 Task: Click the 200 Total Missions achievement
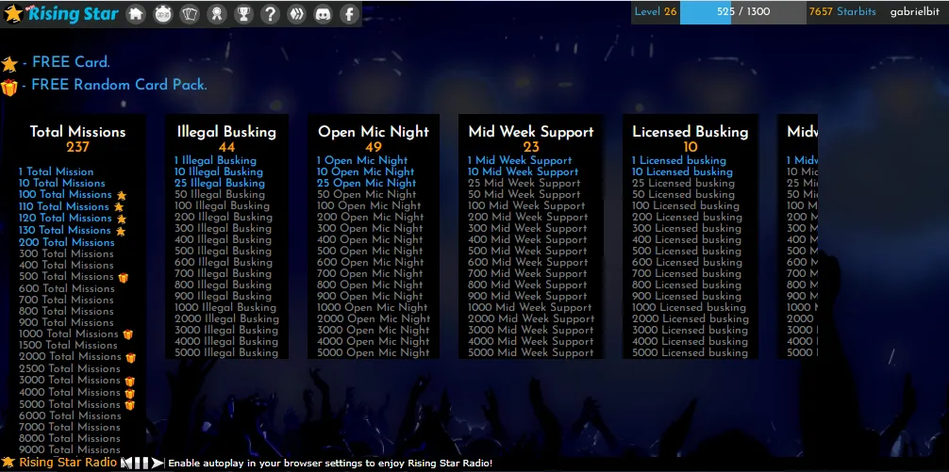tap(67, 242)
